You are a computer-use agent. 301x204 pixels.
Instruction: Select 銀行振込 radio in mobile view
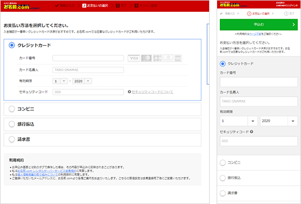(223, 178)
